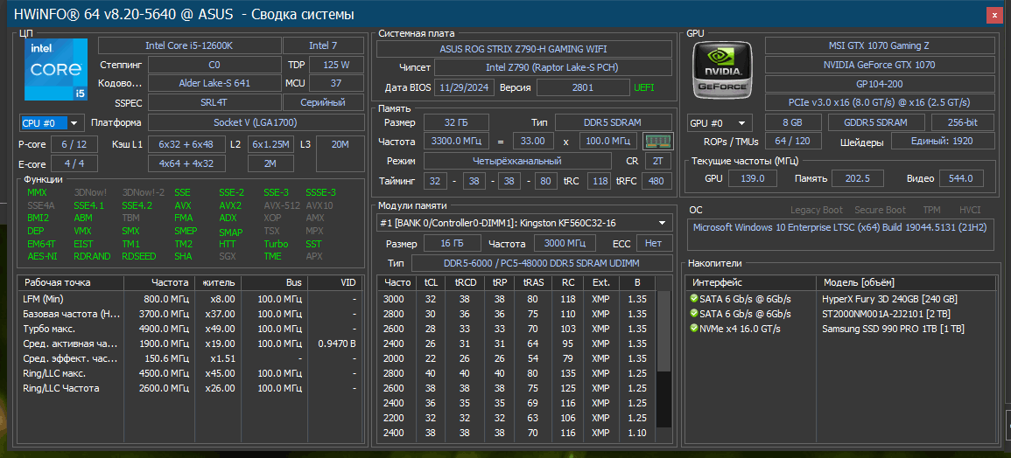
Task: Click the 256-bit bus width field
Action: coord(962,122)
